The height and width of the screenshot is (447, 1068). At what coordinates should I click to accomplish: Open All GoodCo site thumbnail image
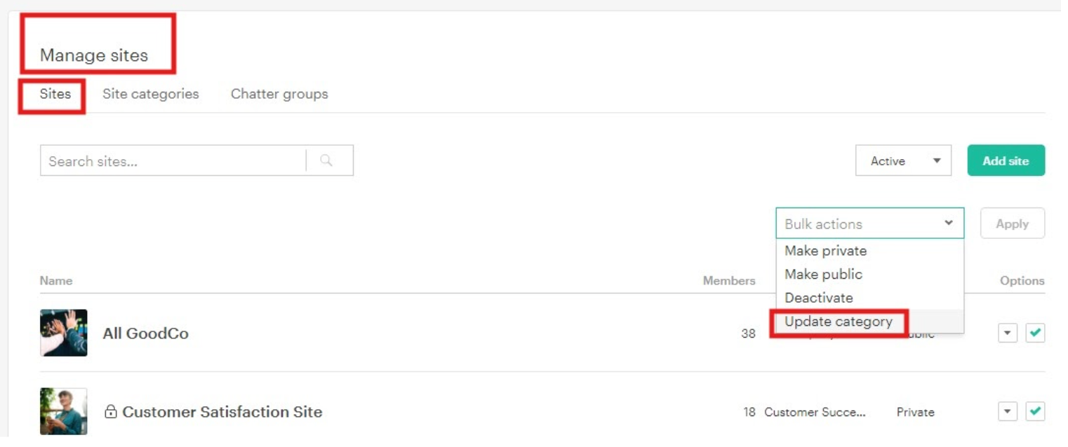pyautogui.click(x=64, y=333)
